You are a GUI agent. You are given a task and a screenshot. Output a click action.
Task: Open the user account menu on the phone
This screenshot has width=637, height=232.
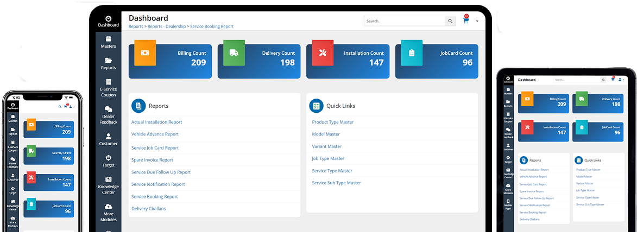pyautogui.click(x=71, y=107)
